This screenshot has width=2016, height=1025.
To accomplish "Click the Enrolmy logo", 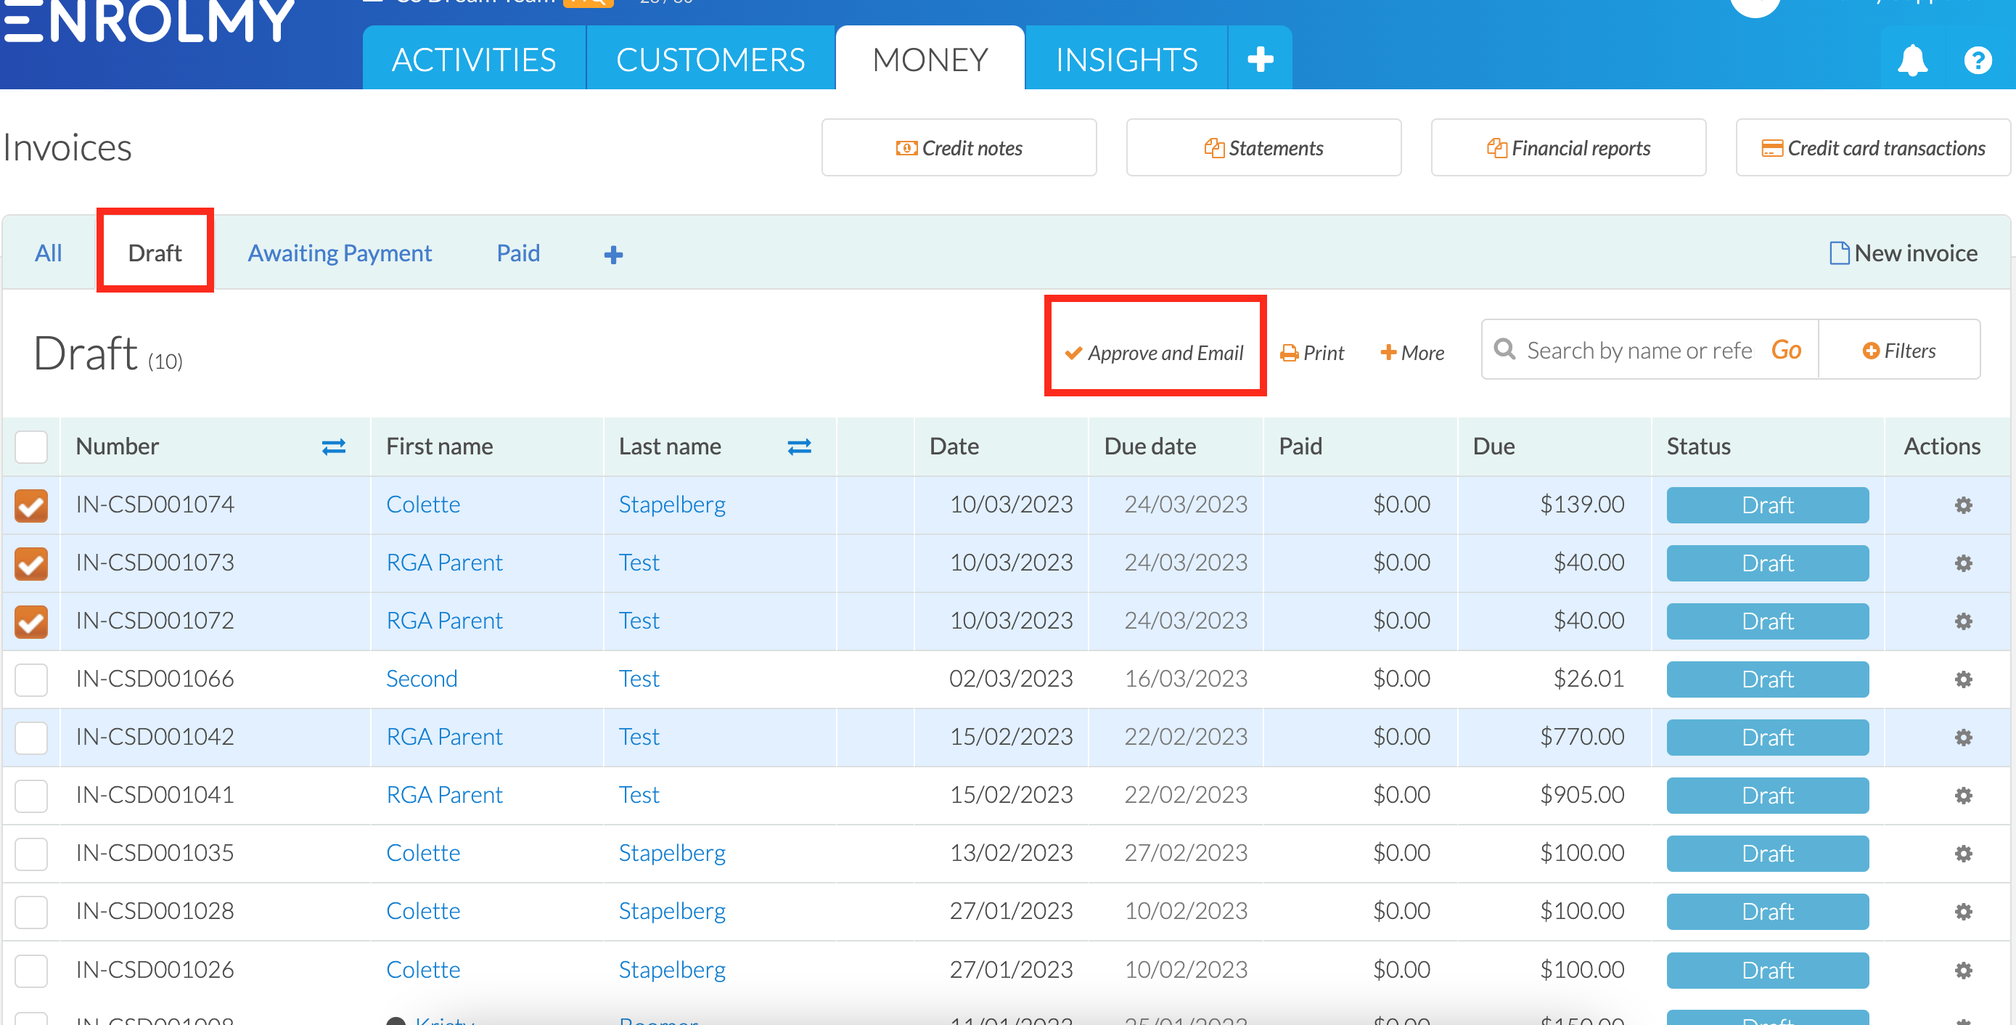I will (x=149, y=21).
